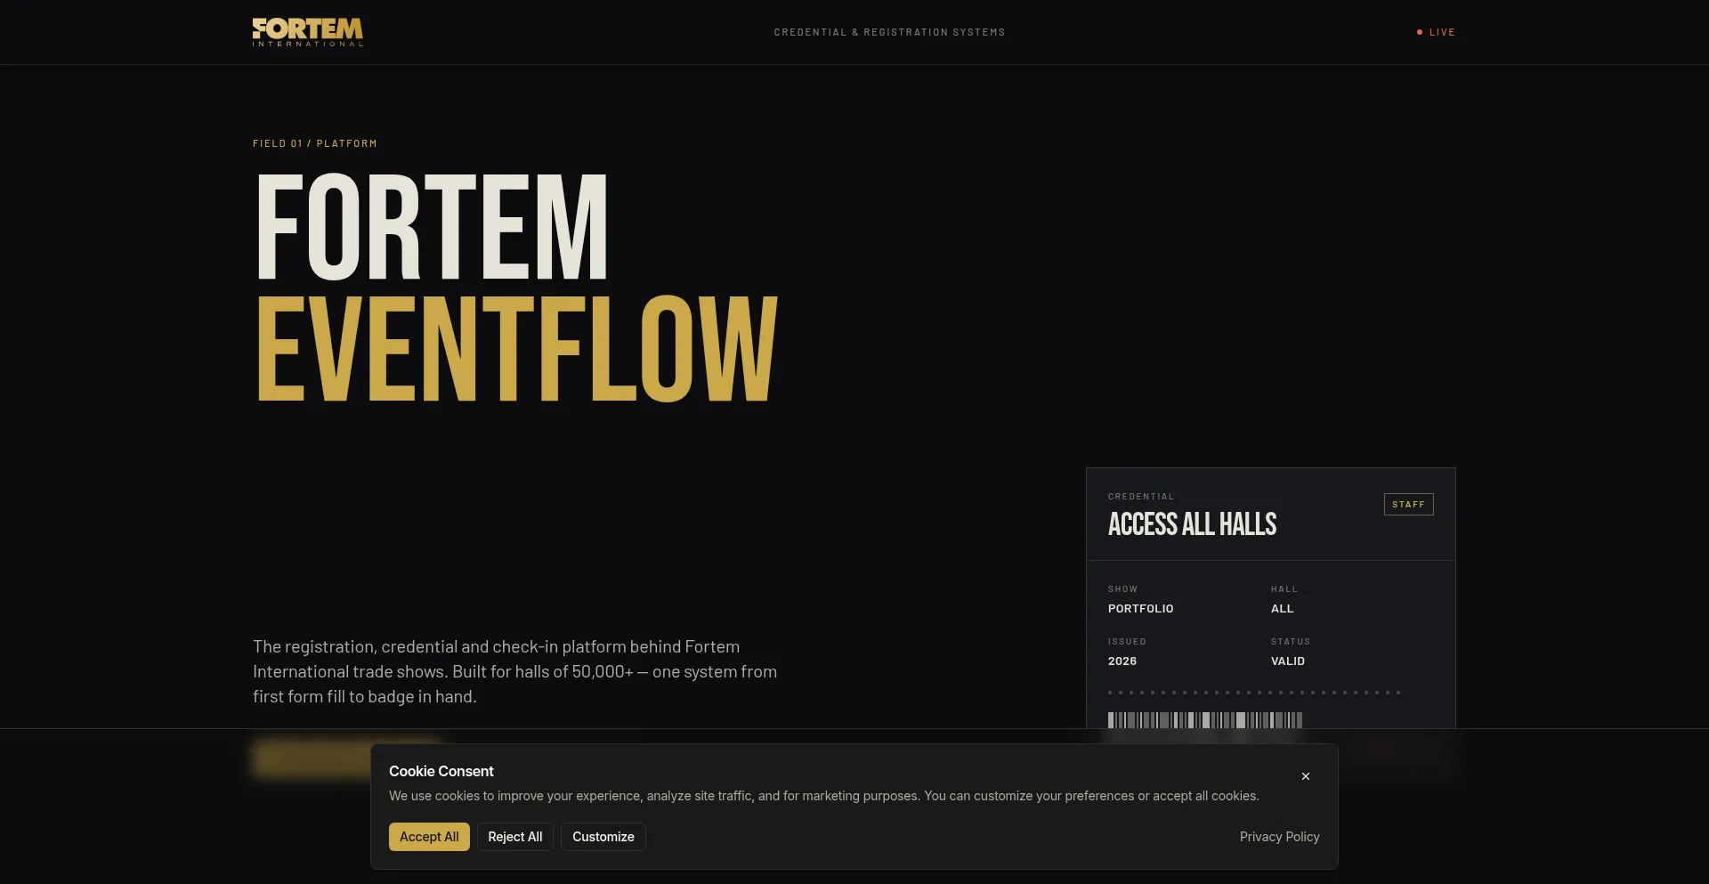Click the PORTFOLIO show value
This screenshot has height=884, width=1709.
point(1140,609)
